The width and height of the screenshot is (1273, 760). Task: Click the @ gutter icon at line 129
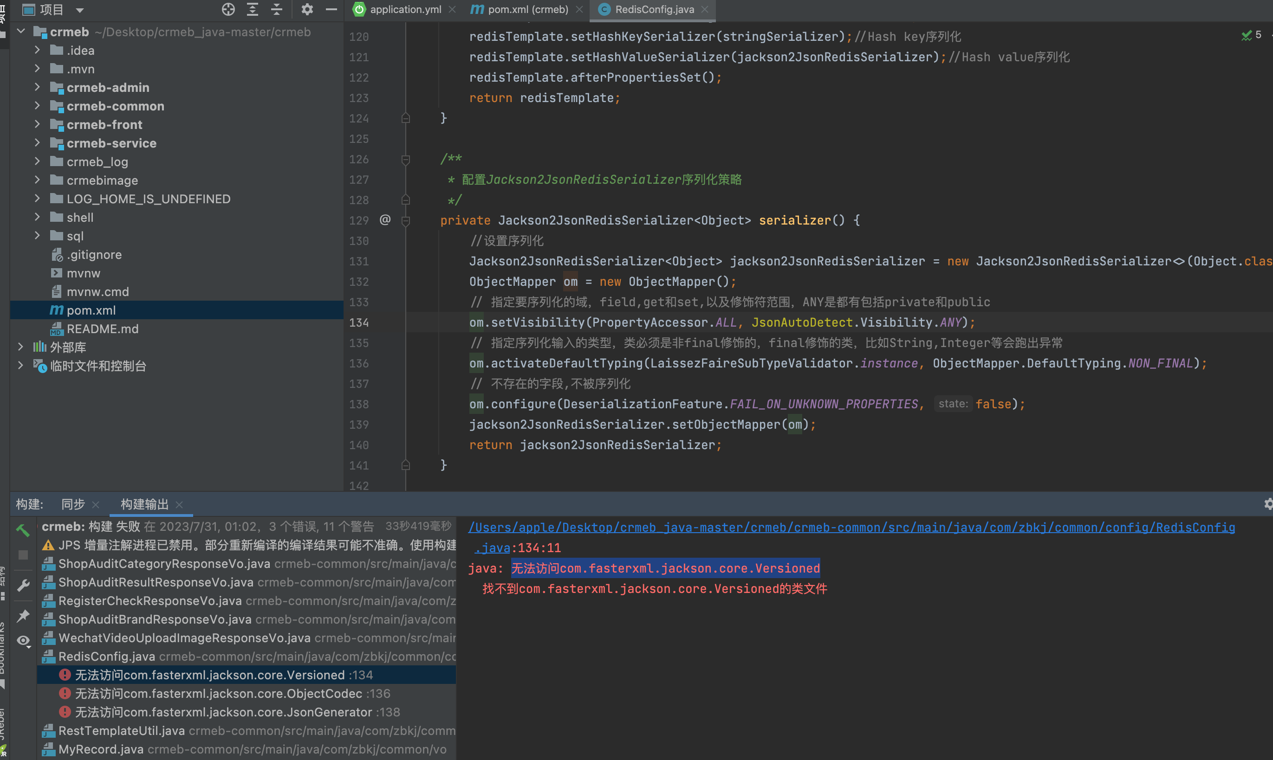click(x=385, y=220)
